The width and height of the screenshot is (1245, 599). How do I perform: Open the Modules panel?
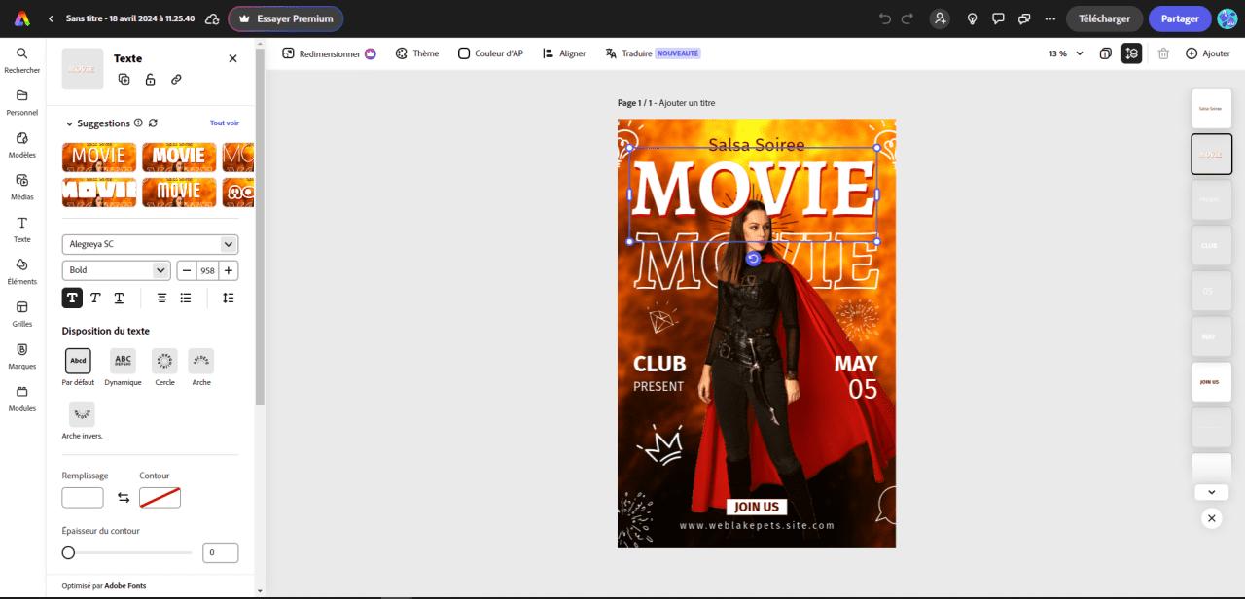click(x=21, y=399)
